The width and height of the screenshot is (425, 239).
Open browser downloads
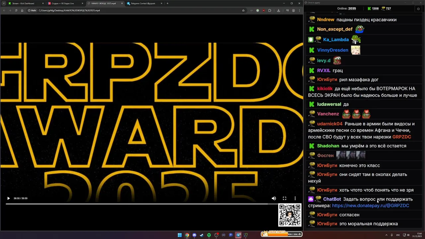[278, 10]
